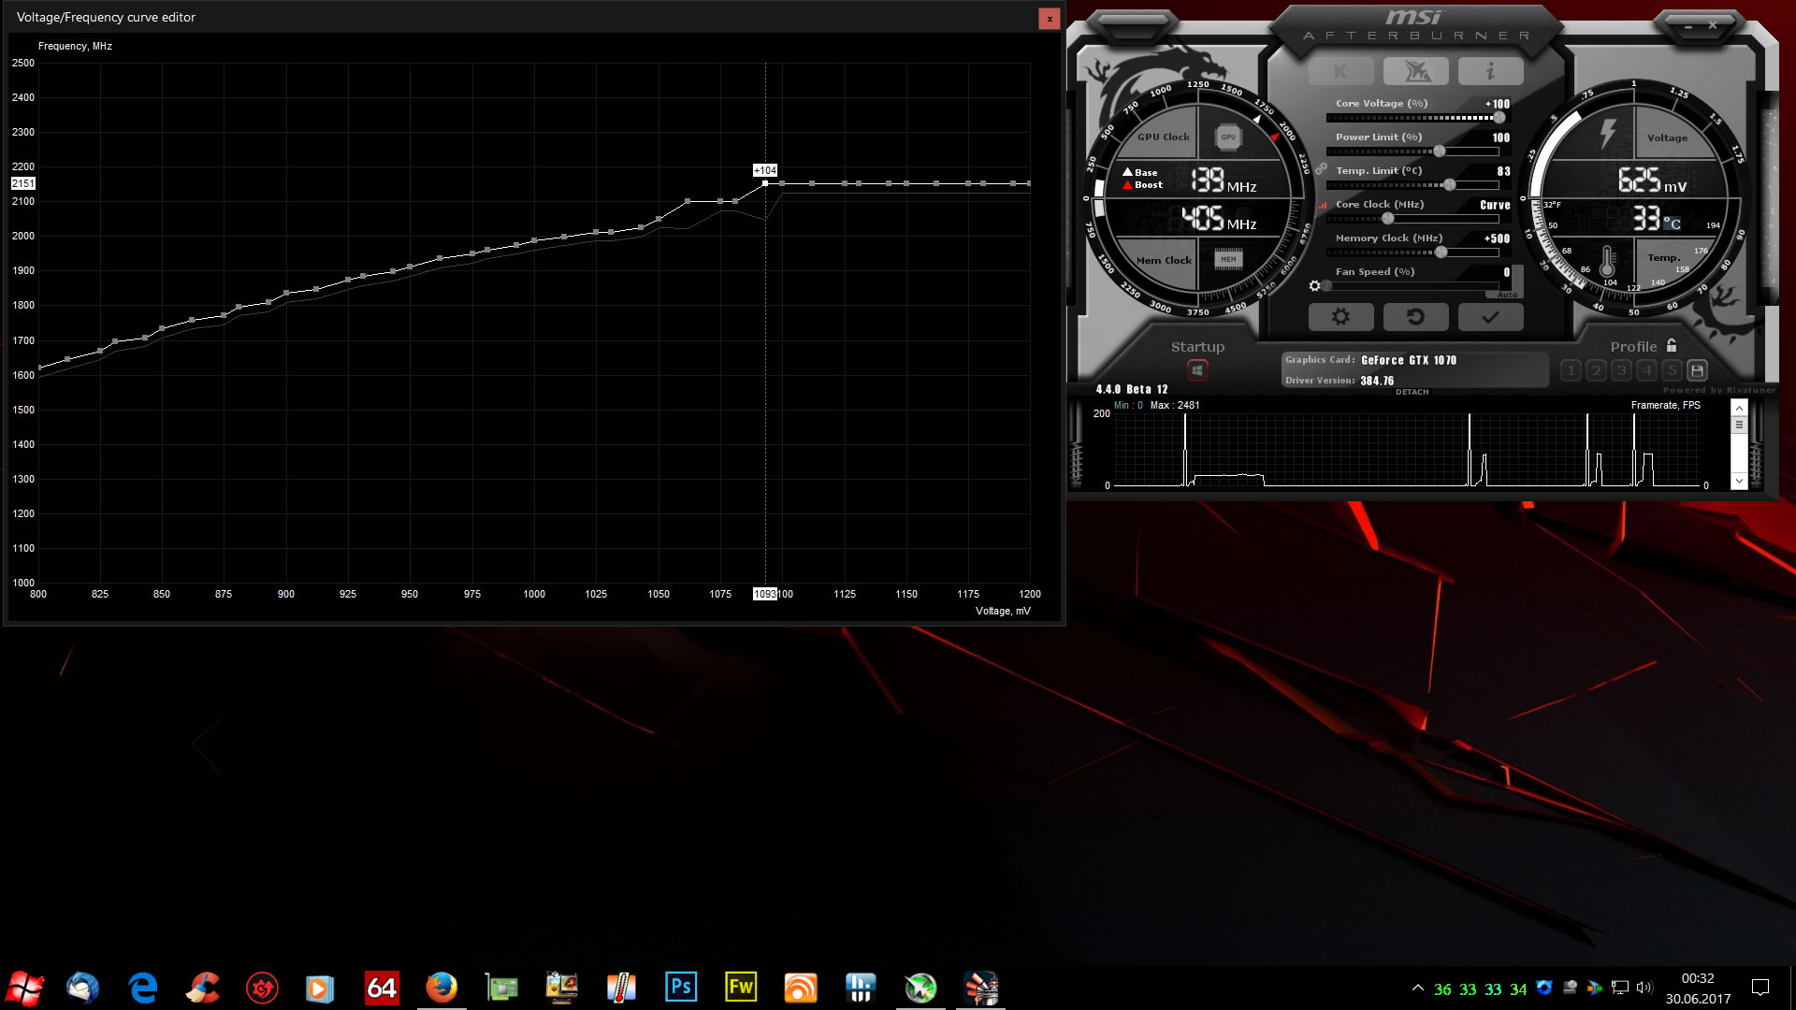Select profile slot 1

pos(1571,370)
